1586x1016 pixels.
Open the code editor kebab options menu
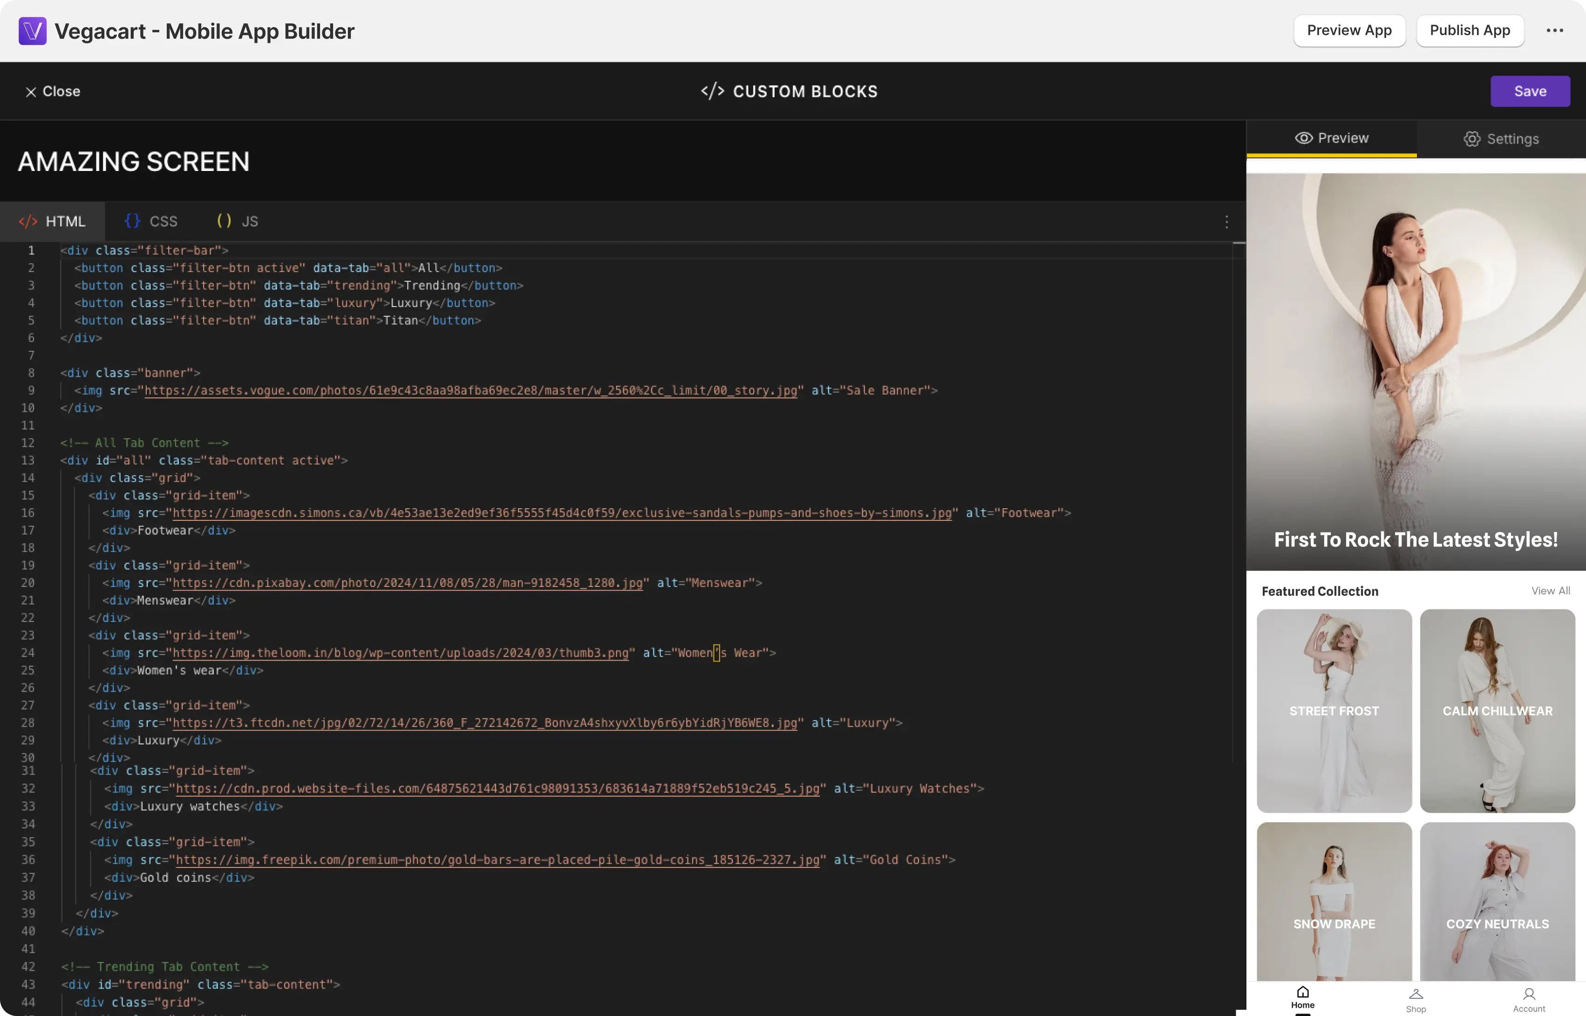click(1226, 222)
